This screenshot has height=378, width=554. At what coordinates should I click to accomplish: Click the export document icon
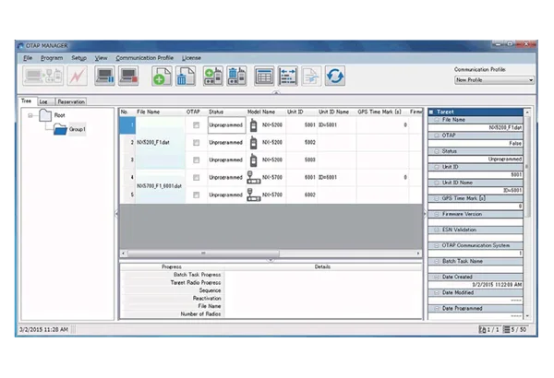(311, 76)
